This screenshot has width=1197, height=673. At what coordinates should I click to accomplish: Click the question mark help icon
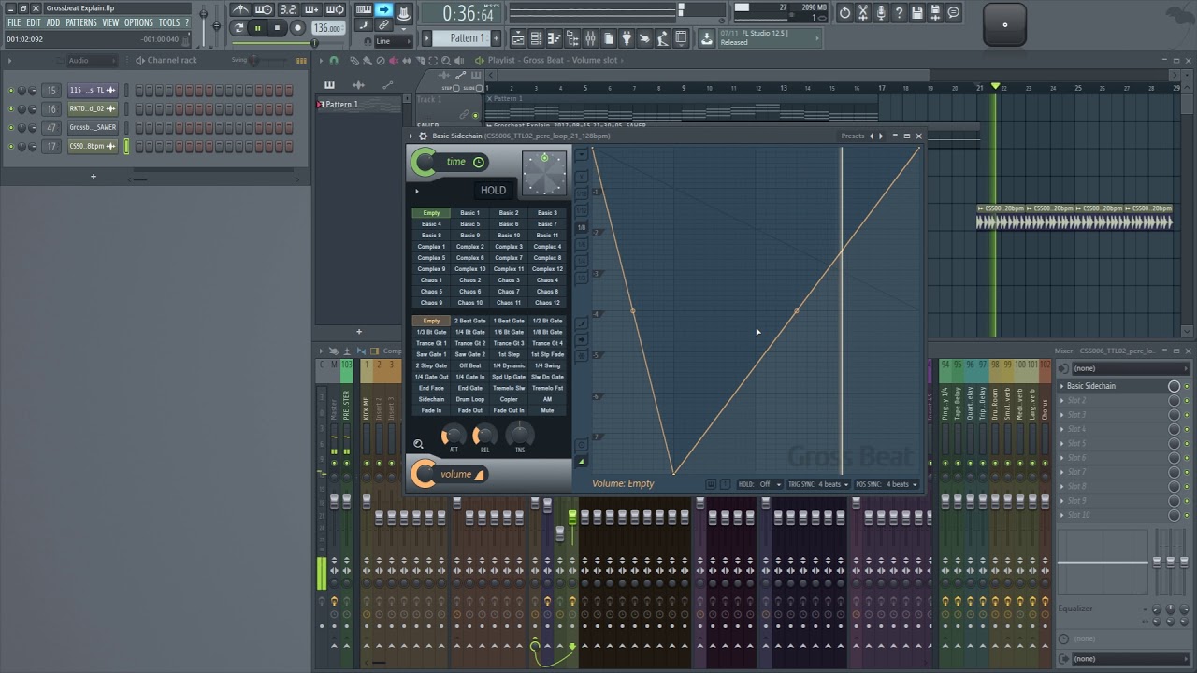click(899, 12)
